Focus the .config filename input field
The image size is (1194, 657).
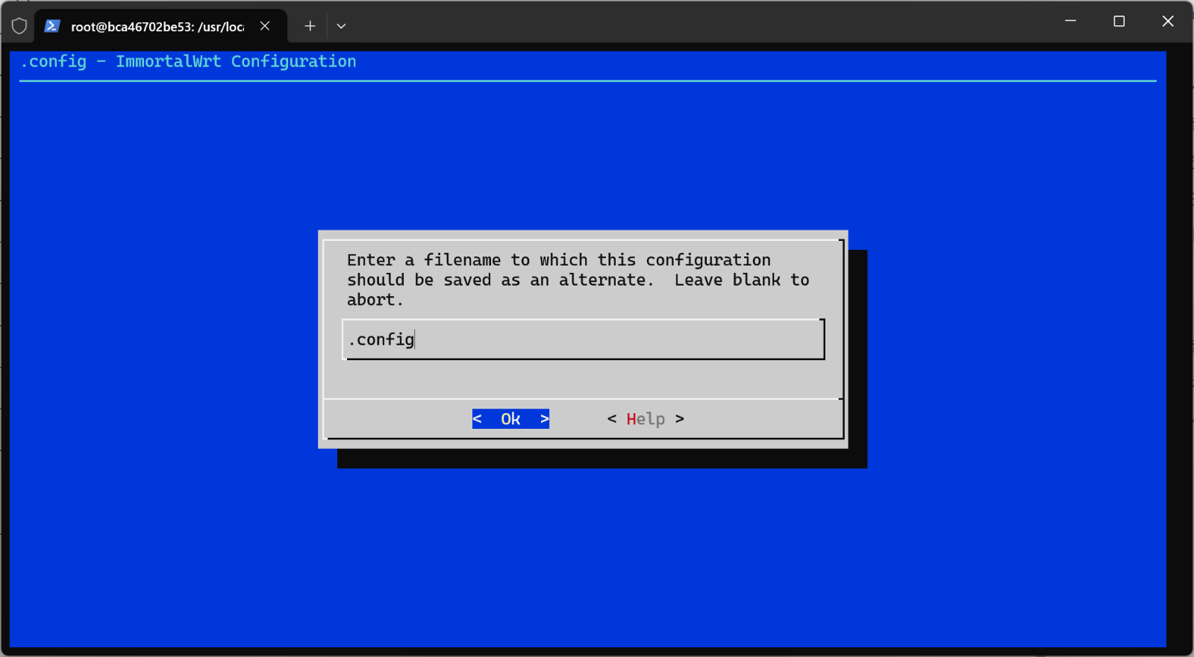(x=583, y=339)
